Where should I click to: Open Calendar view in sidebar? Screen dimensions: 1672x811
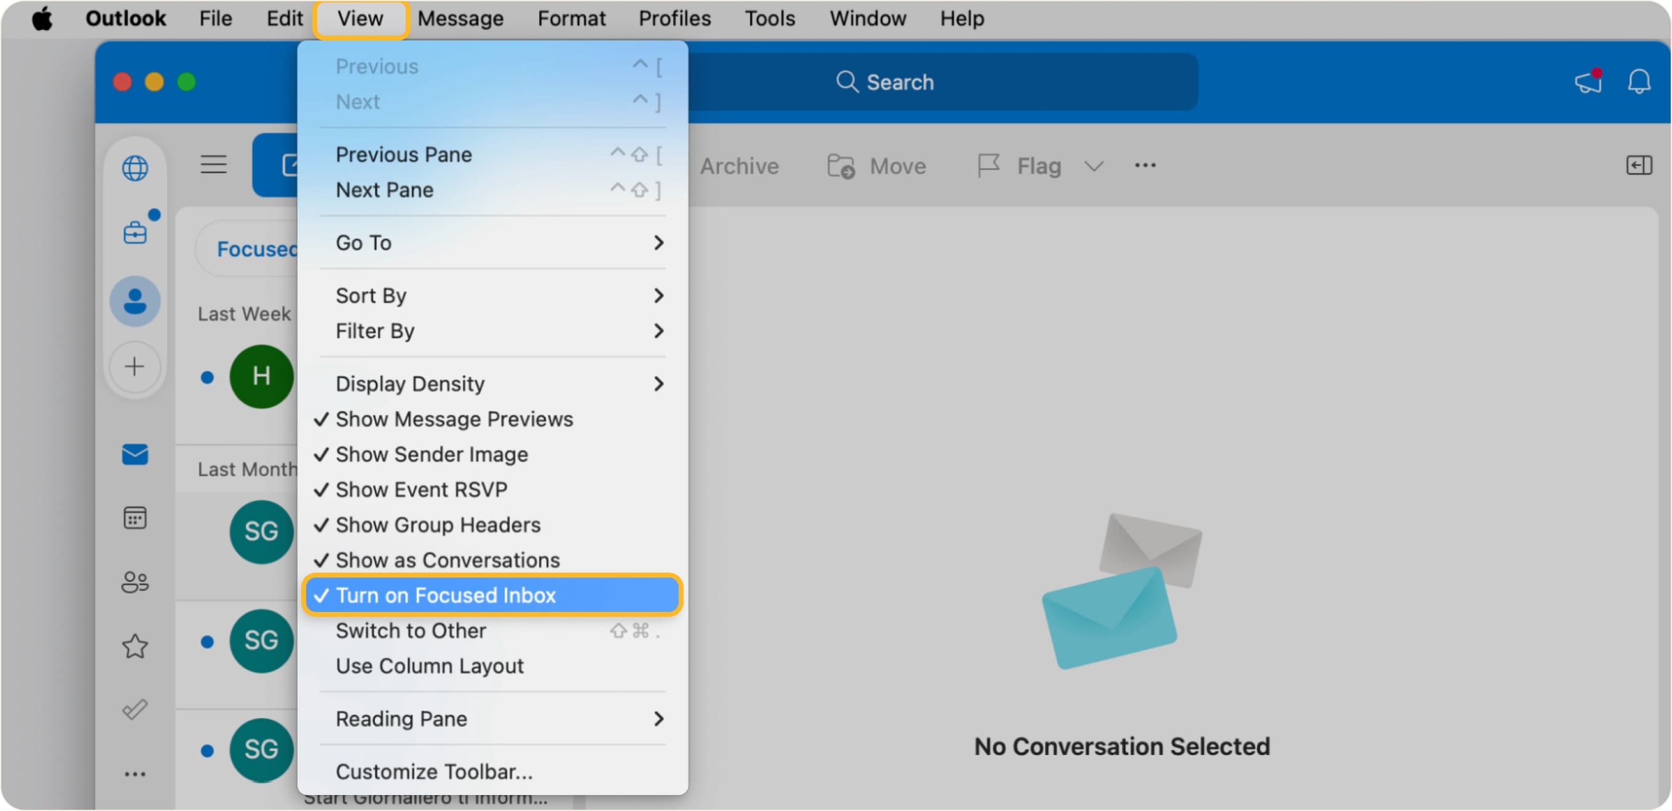pos(135,518)
